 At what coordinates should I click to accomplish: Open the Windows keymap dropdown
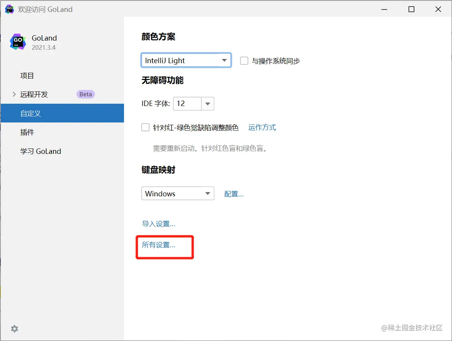178,193
